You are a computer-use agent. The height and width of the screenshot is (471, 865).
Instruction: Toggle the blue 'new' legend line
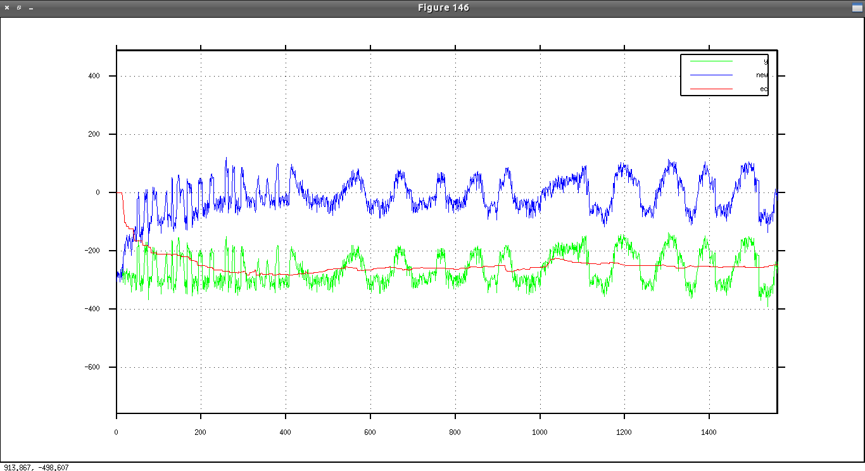[x=710, y=75]
